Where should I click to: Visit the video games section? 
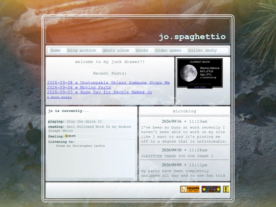point(168,51)
